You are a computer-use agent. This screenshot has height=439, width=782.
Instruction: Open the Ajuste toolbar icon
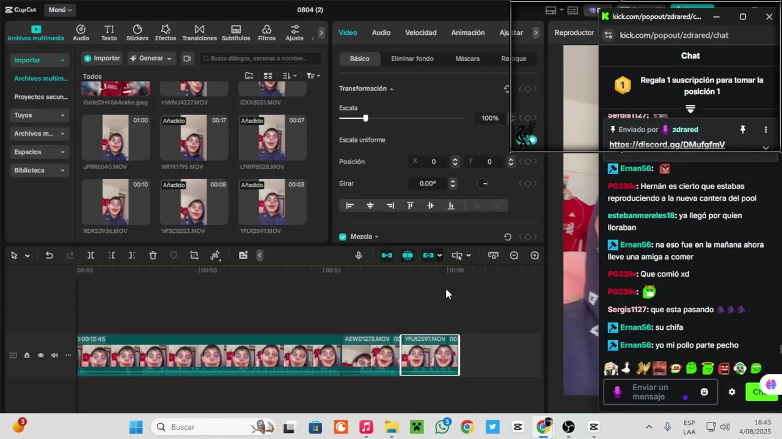(294, 33)
